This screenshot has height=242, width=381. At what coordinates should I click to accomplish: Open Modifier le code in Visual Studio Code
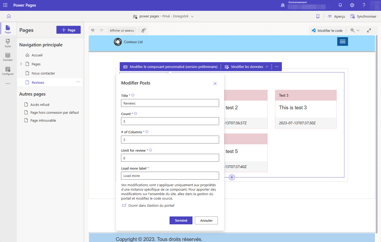click(x=327, y=31)
